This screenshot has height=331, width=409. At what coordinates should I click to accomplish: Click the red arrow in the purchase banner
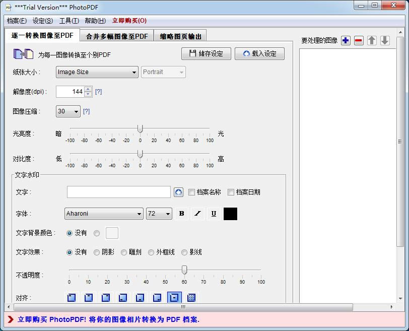click(x=11, y=319)
